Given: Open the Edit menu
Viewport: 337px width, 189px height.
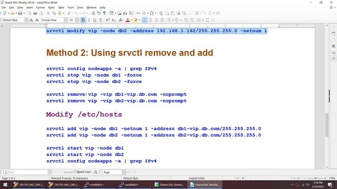Looking at the screenshot, I should click(x=12, y=7).
